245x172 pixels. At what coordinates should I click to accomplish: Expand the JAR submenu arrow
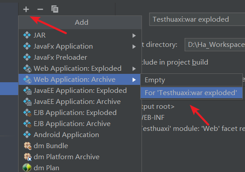point(134,36)
